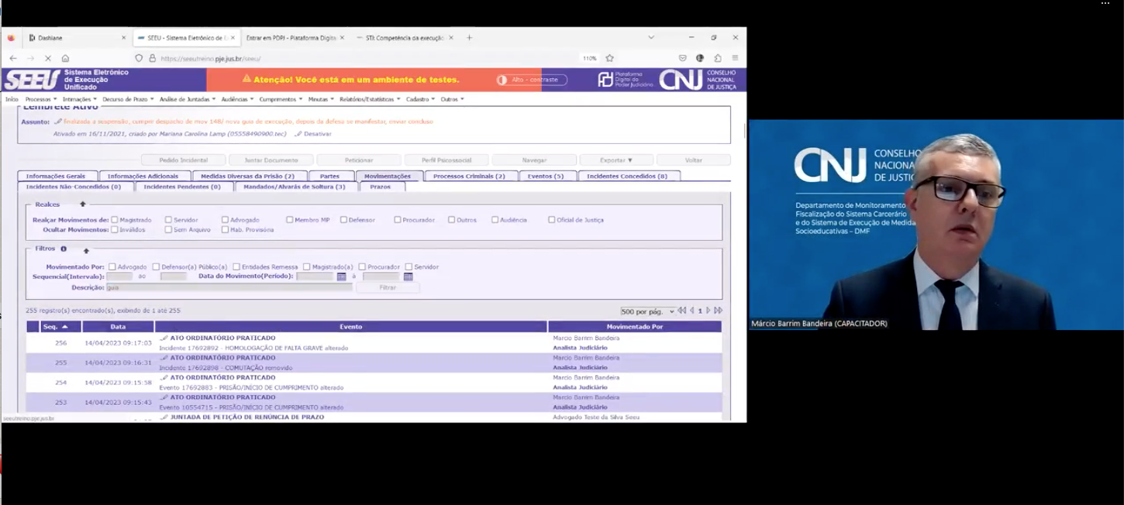Open Análise de Juntadas dropdown menu
Viewport: 1124px width, 505px height.
pyautogui.click(x=188, y=99)
